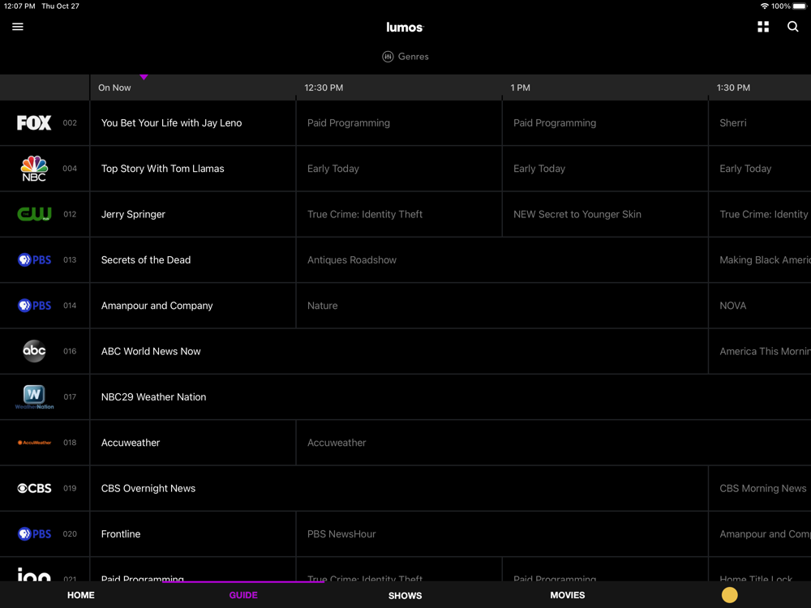
Task: Open Secrets of the Dead
Action: coord(193,259)
